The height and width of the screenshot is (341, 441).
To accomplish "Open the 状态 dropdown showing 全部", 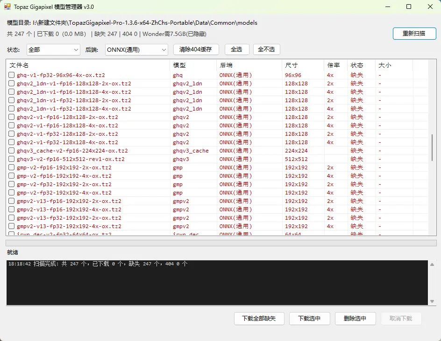I will [x=53, y=50].
